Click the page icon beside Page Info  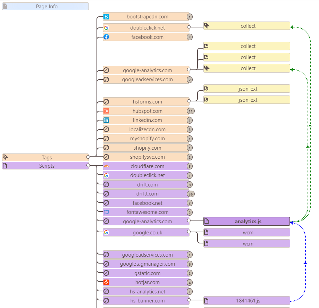click(x=5, y=6)
